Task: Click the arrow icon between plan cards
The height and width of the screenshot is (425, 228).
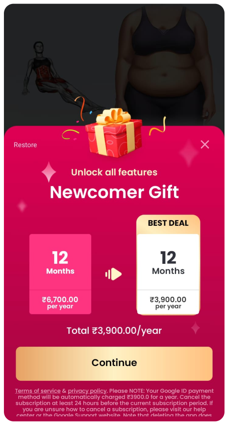Action: (x=113, y=274)
